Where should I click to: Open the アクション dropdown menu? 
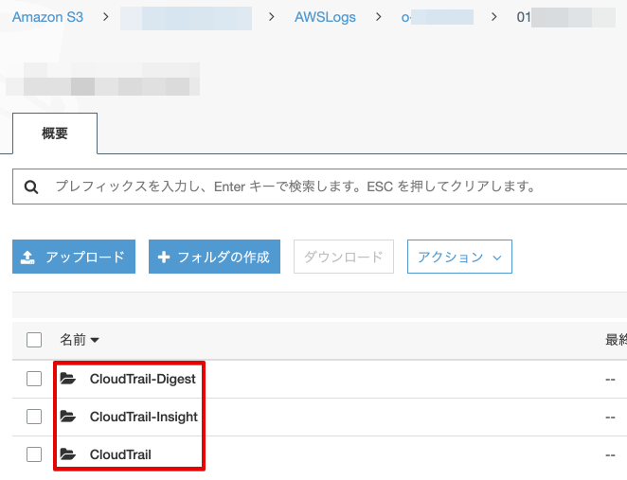pyautogui.click(x=459, y=257)
